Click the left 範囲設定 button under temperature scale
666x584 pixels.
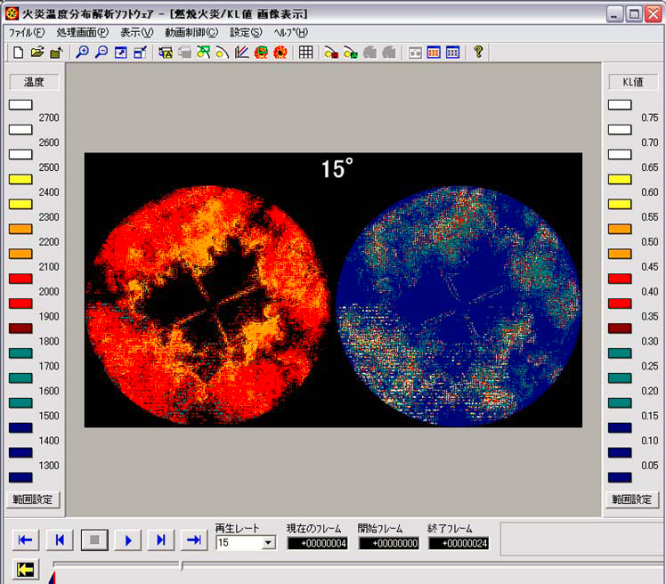click(x=34, y=499)
